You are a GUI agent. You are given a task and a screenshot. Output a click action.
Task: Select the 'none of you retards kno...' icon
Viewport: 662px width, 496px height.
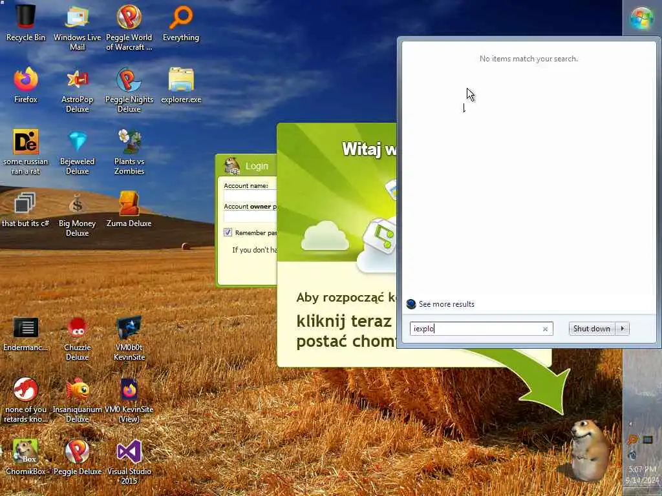(25, 400)
